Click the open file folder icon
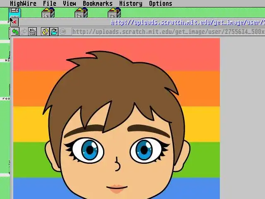 point(54,32)
